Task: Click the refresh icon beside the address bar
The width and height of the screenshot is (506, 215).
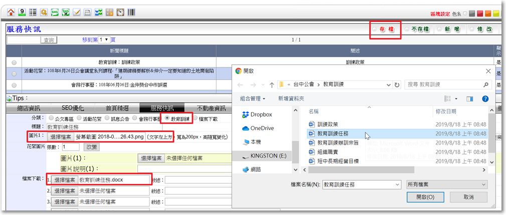Action: point(397,84)
